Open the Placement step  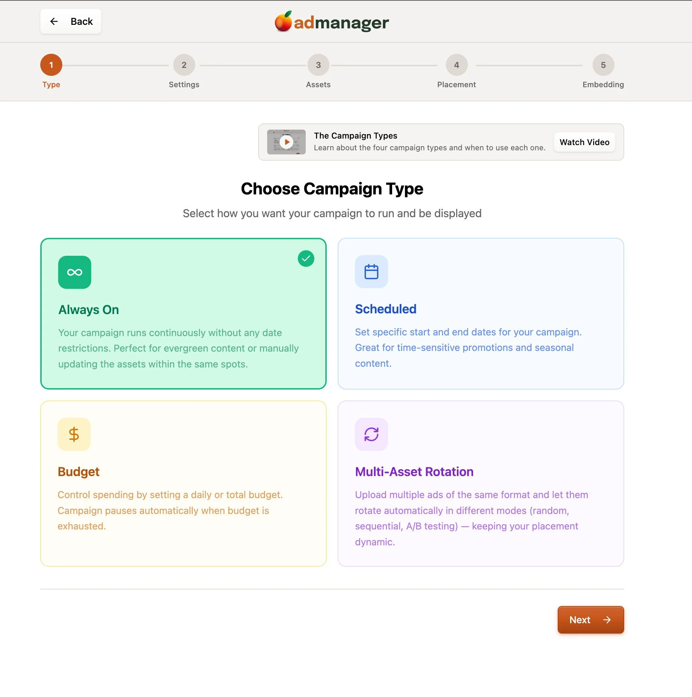tap(457, 65)
